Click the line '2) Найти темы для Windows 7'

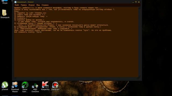click(30, 15)
